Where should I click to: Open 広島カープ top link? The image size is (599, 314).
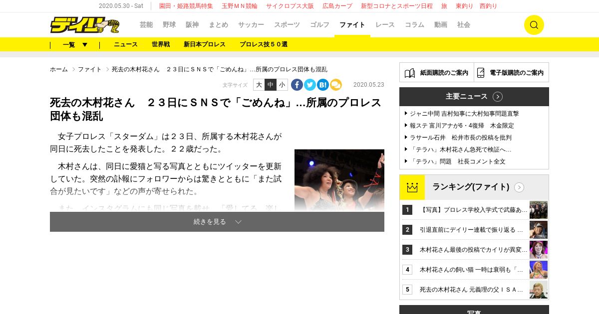click(x=337, y=6)
